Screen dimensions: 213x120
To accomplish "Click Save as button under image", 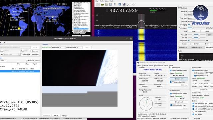I will (x=56, y=115).
